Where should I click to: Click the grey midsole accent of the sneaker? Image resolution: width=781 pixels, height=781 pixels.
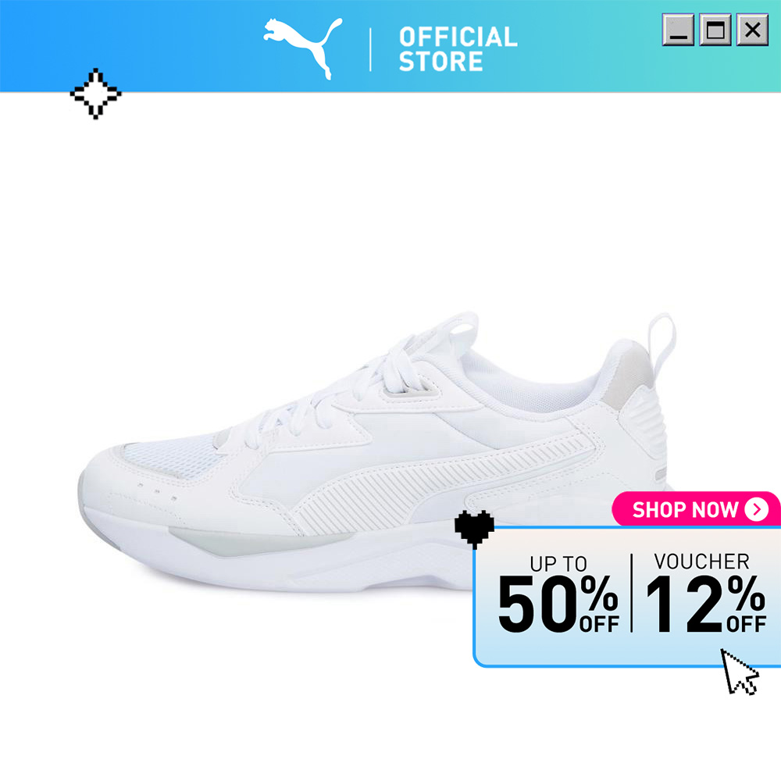tap(259, 542)
